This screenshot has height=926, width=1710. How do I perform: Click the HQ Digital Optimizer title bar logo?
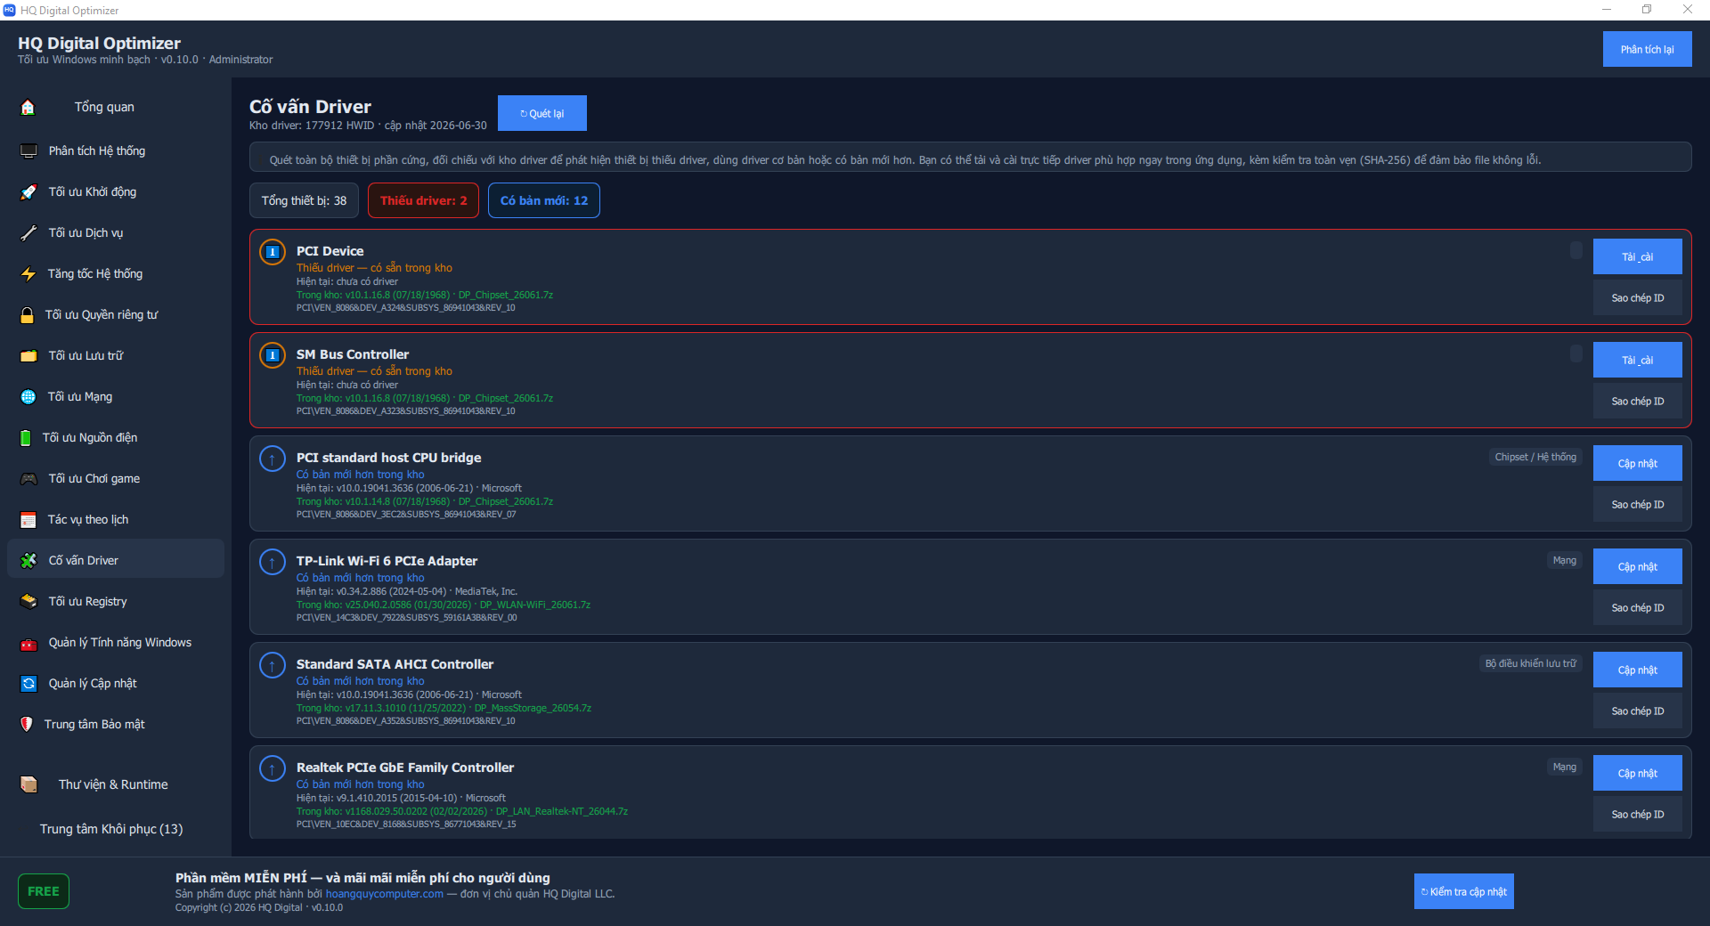click(x=10, y=10)
